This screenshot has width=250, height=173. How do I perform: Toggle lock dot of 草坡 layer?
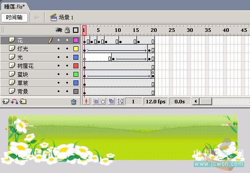click(x=67, y=83)
